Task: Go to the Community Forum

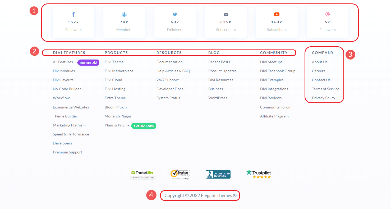Action: (276, 107)
